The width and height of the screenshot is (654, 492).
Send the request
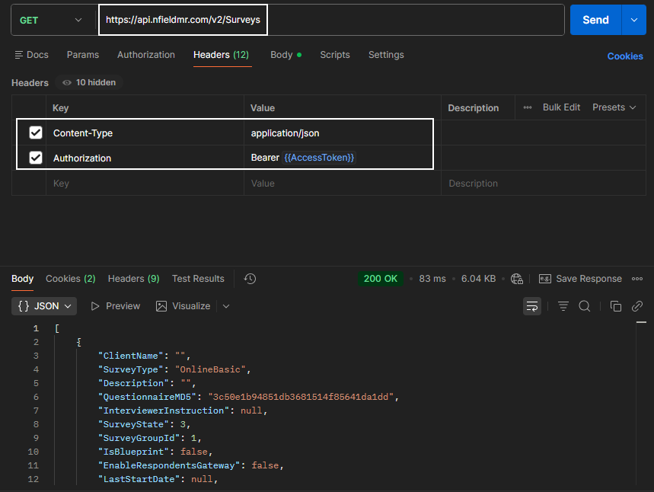595,20
